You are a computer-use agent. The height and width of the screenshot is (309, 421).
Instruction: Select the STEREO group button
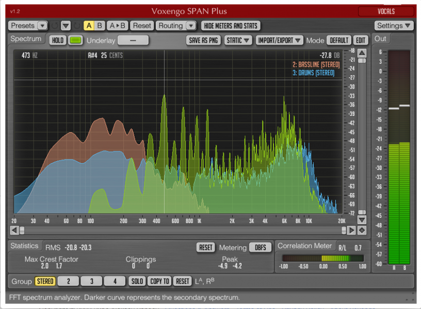(x=45, y=281)
